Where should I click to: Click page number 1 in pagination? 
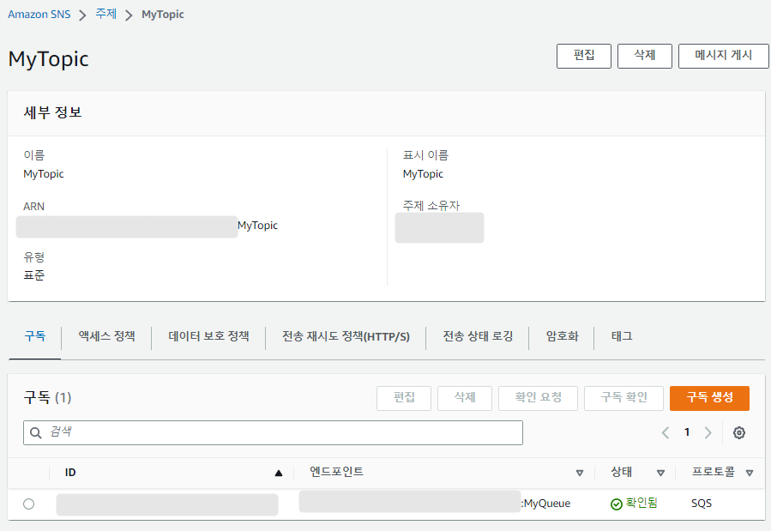[687, 432]
